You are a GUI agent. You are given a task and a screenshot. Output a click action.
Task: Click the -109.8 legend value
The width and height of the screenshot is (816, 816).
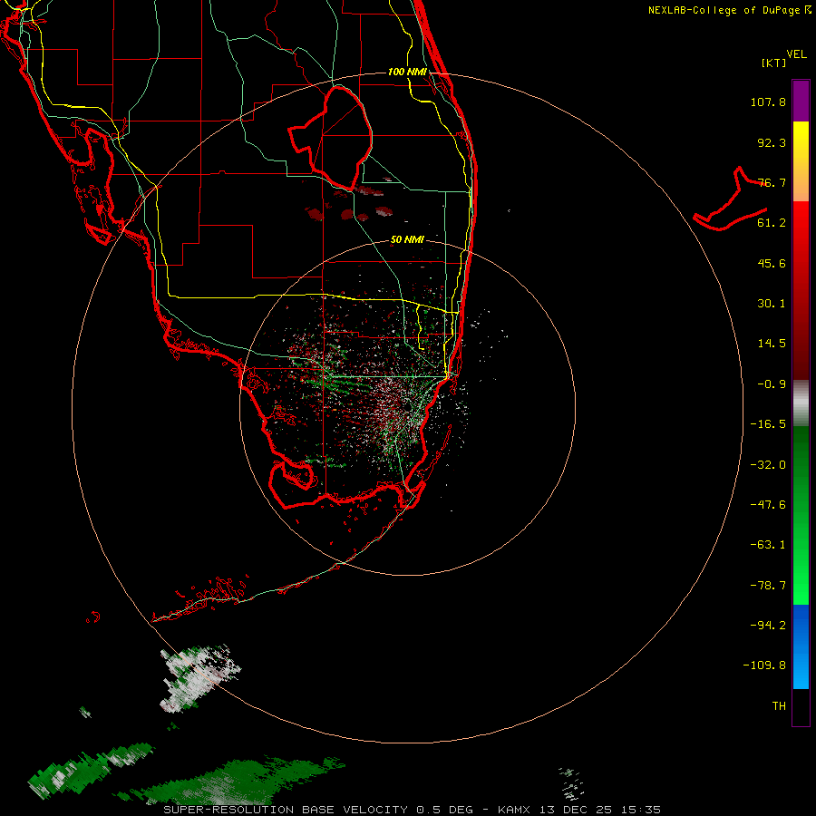pos(764,665)
